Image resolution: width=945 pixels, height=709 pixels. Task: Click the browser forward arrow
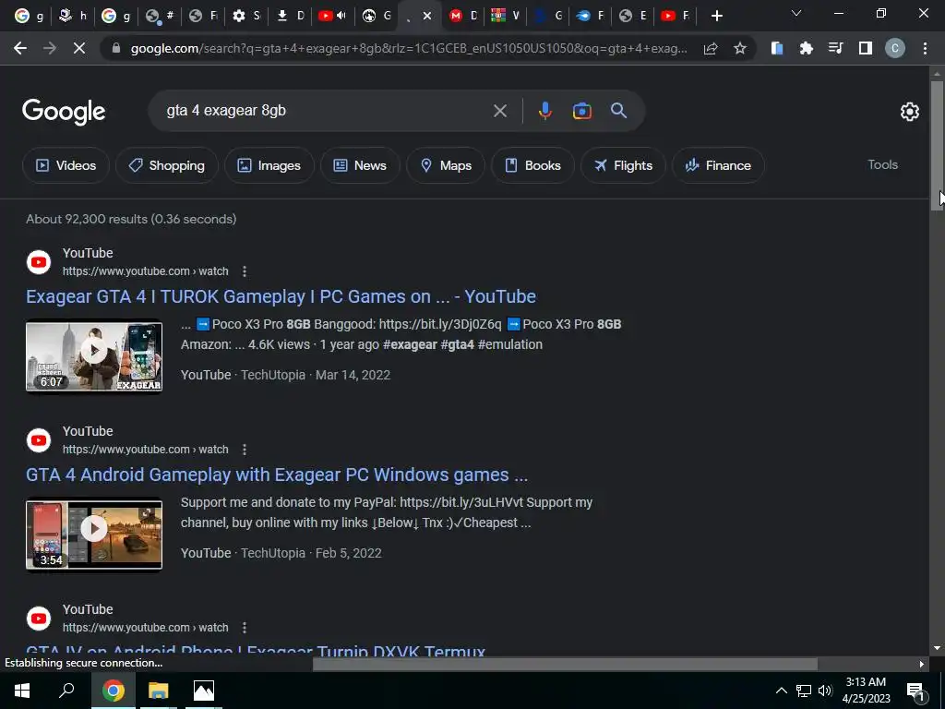(x=50, y=48)
